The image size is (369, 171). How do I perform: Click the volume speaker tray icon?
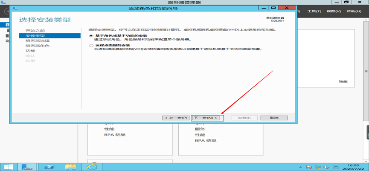coord(326,167)
